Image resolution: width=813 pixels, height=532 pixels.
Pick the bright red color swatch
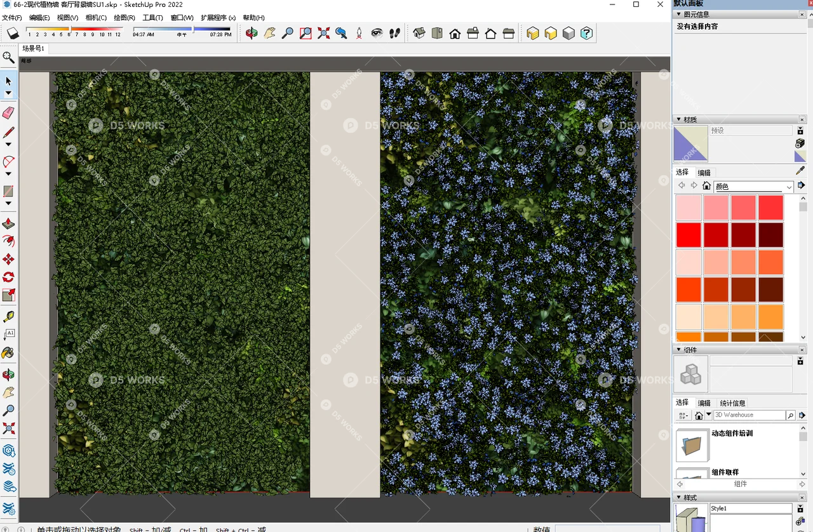(x=688, y=234)
